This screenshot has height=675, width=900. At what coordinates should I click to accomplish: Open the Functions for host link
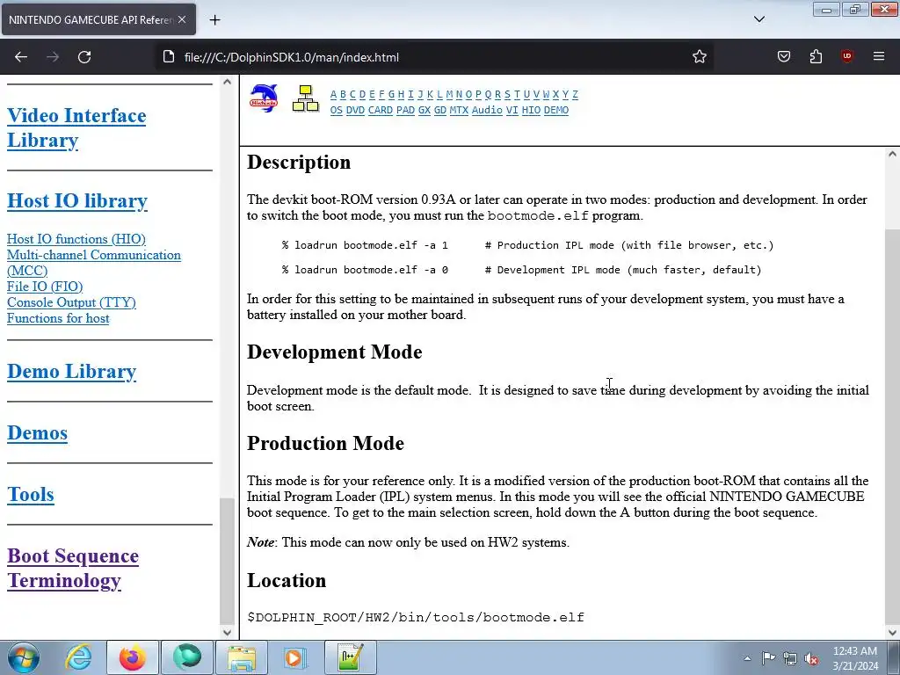[x=58, y=318]
